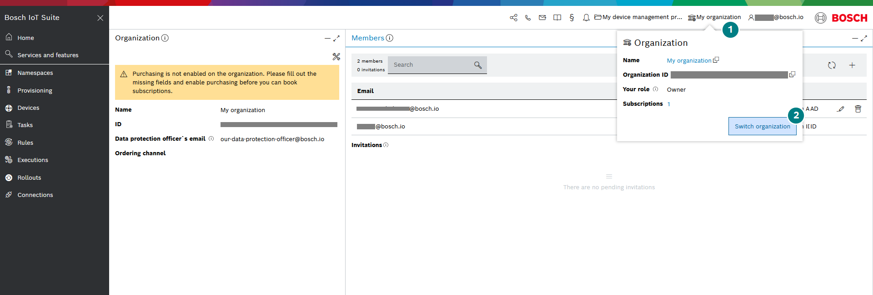Show Data protection officer email info
The image size is (873, 295).
211,139
